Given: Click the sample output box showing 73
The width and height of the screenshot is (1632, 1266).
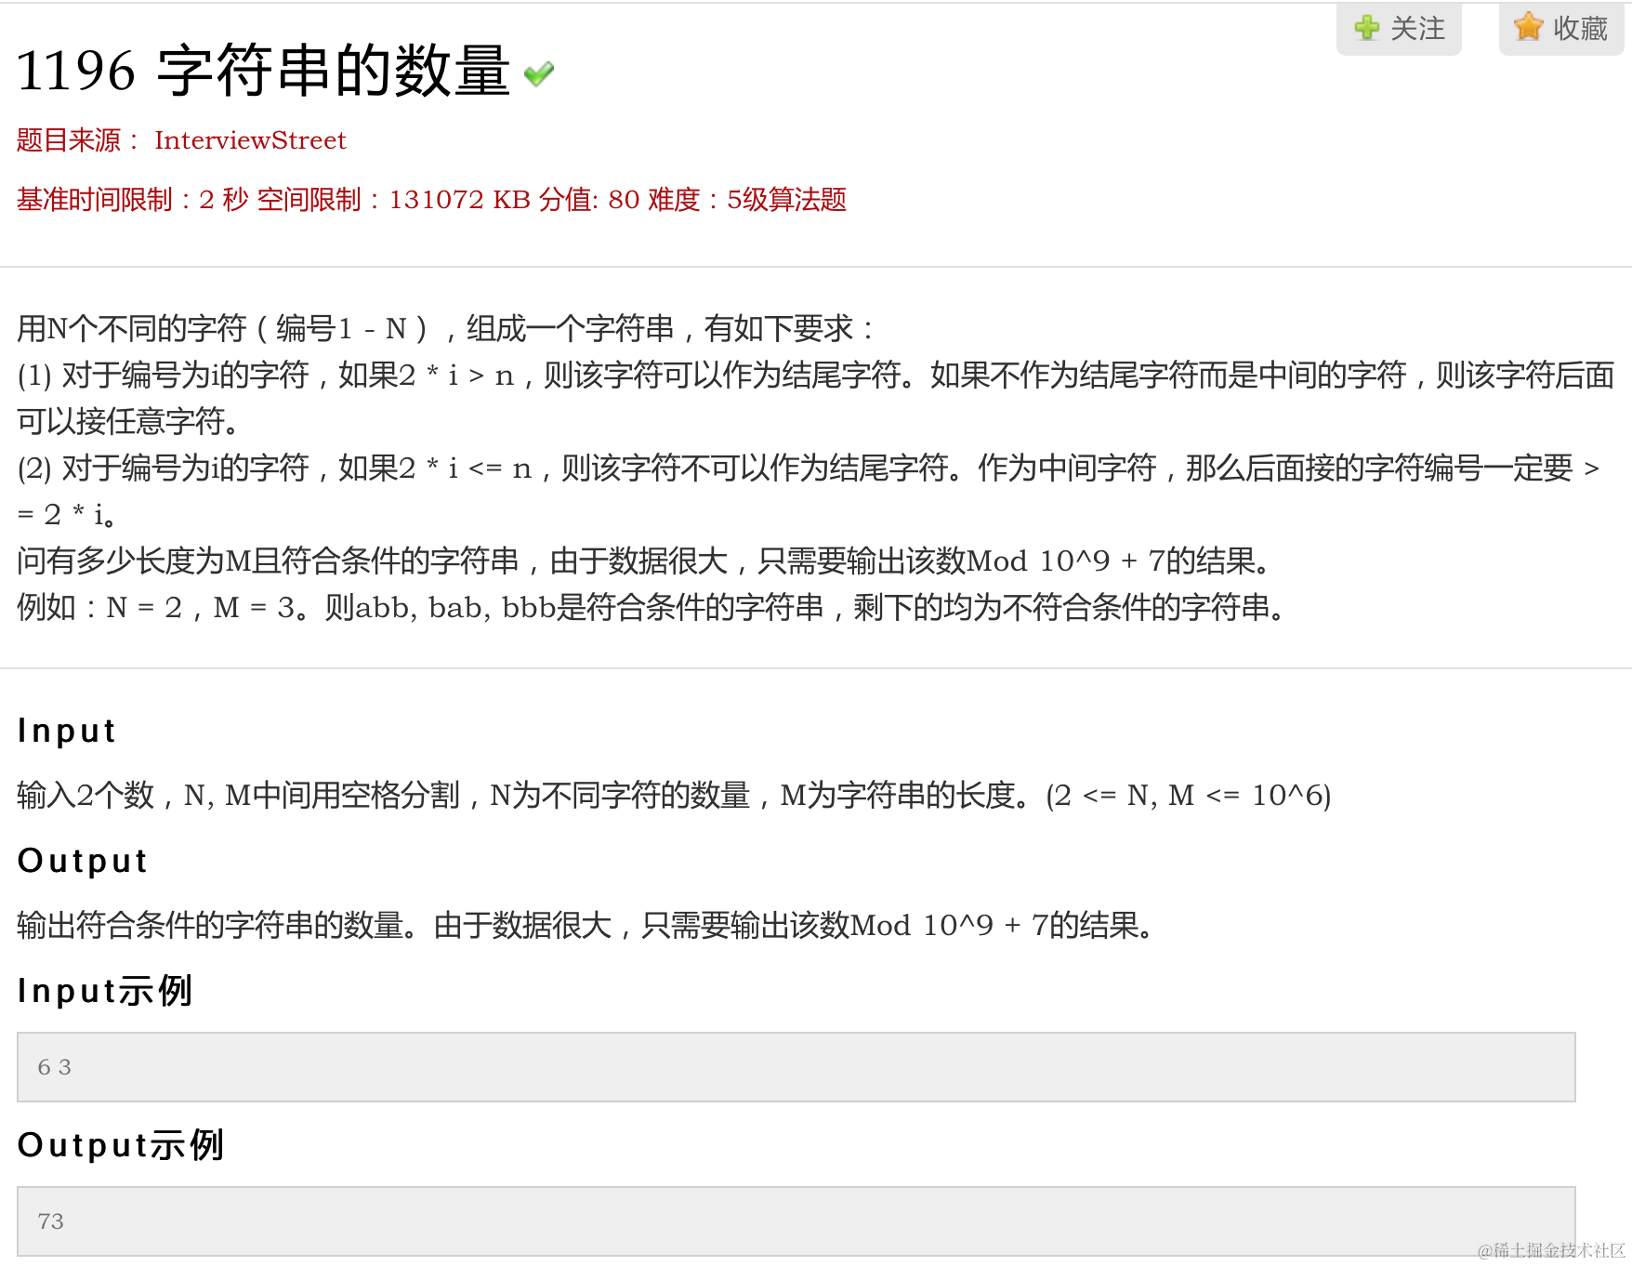Looking at the screenshot, I should [x=796, y=1221].
